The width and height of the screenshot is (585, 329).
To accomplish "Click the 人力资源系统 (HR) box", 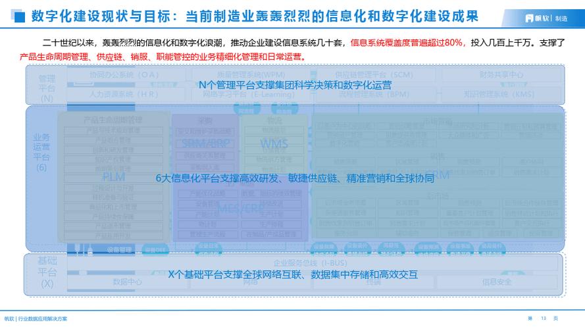I will 124,94.
